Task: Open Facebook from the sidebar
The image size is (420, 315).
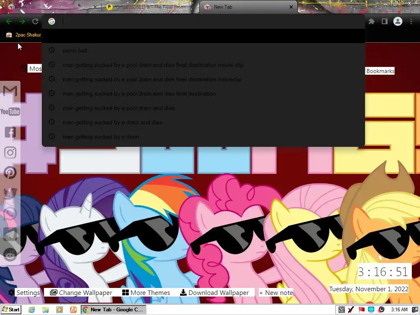Action: point(10,132)
